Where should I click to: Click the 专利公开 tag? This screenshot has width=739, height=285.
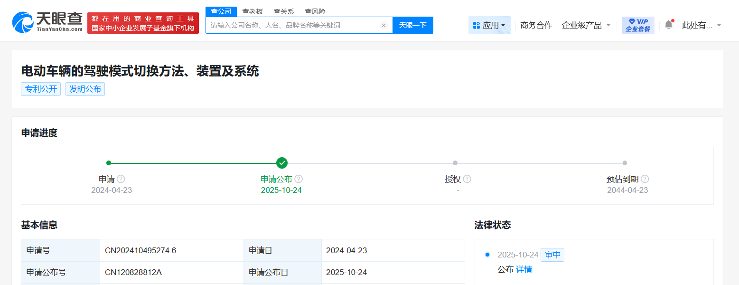40,89
